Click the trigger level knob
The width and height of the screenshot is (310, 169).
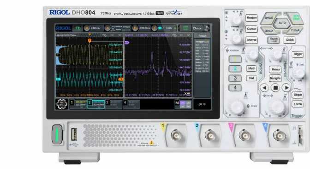click(x=299, y=73)
